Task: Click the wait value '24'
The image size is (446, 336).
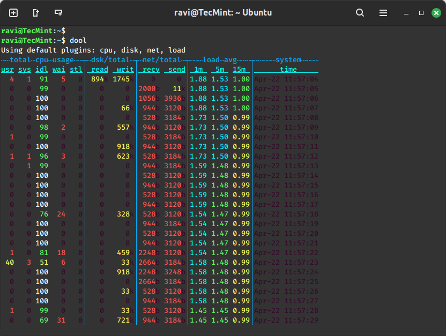Action: 61,214
